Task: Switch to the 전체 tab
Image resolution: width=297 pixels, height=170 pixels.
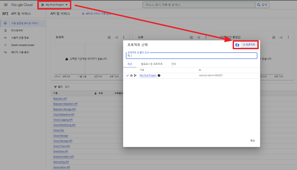Action: click(x=174, y=64)
